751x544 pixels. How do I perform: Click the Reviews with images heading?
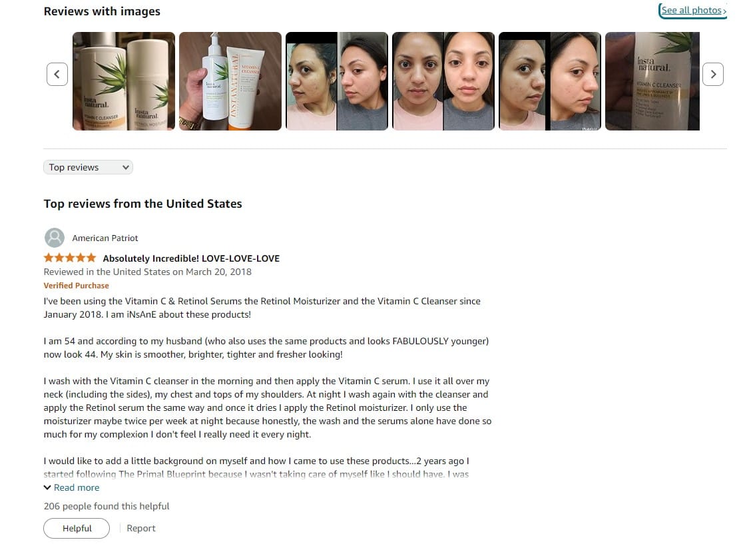tap(102, 11)
